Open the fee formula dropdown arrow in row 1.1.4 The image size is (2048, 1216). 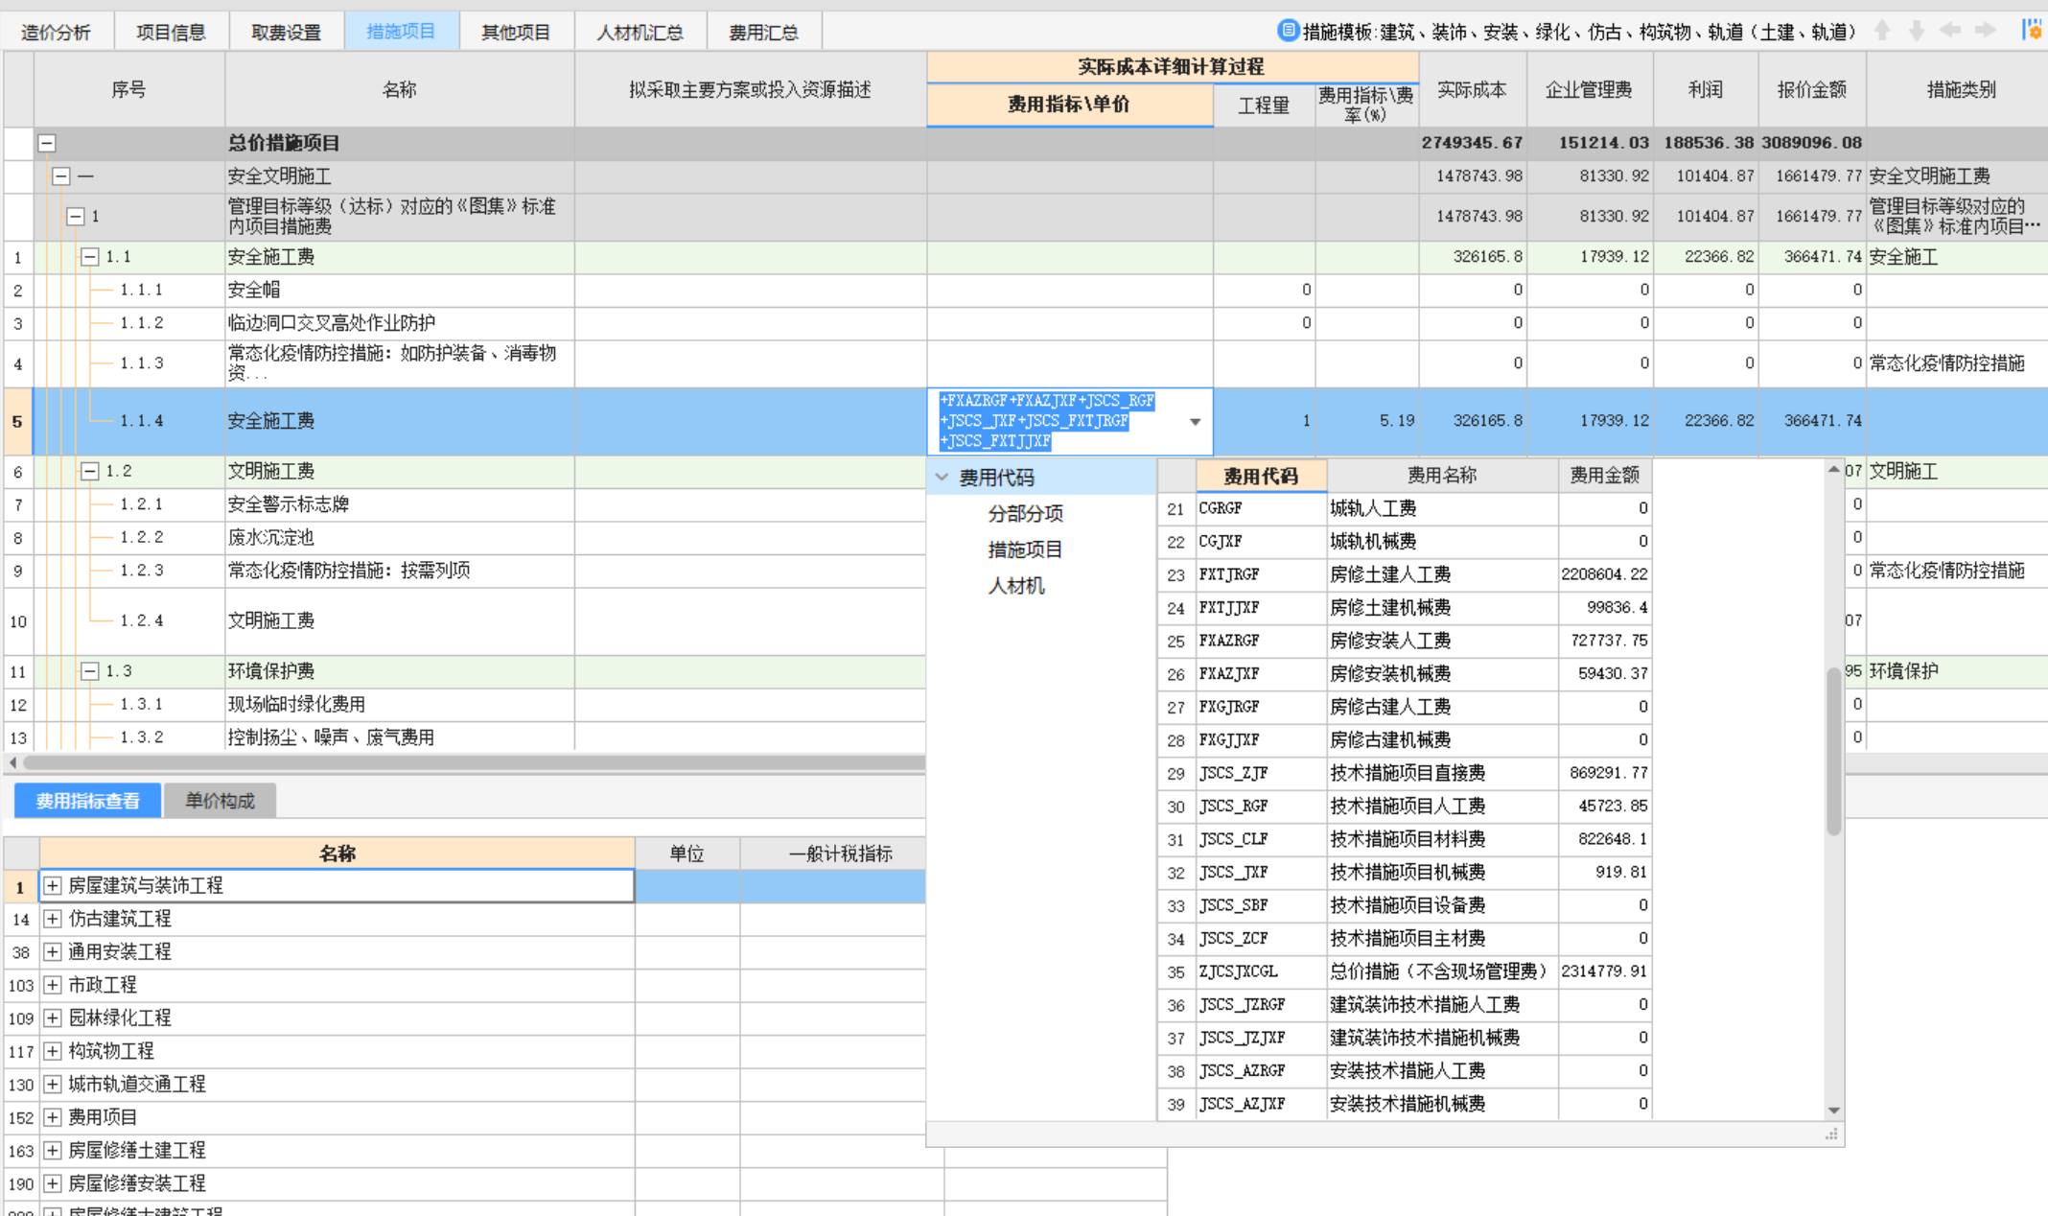click(x=1195, y=422)
